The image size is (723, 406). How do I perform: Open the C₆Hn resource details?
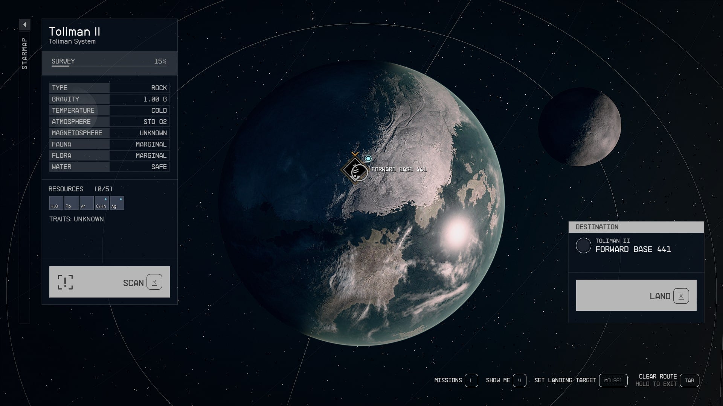click(x=101, y=203)
